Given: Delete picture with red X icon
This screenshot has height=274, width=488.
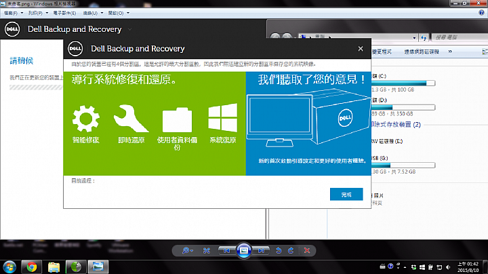Looking at the screenshot, I should pyautogui.click(x=307, y=250).
